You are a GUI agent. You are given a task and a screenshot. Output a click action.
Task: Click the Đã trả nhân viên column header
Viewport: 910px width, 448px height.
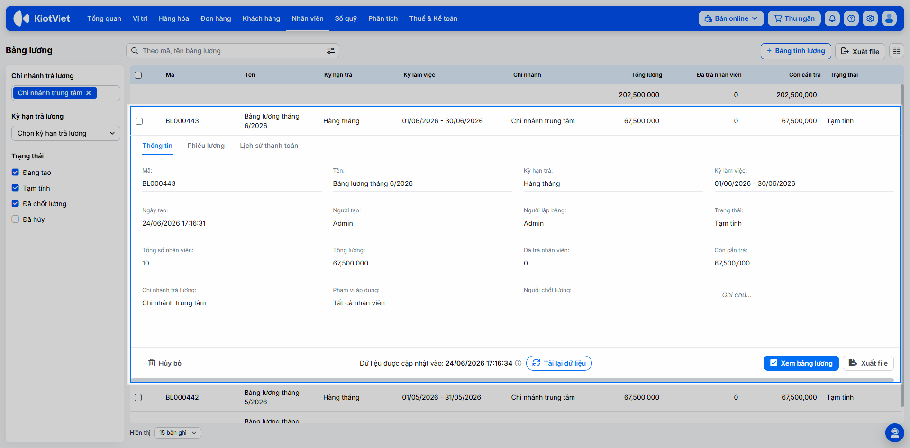pyautogui.click(x=719, y=75)
